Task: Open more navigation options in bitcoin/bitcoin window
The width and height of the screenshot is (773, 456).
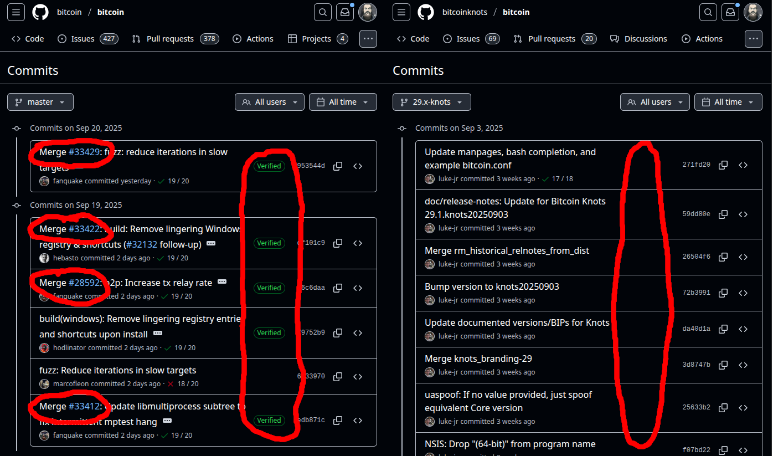Action: pyautogui.click(x=368, y=39)
